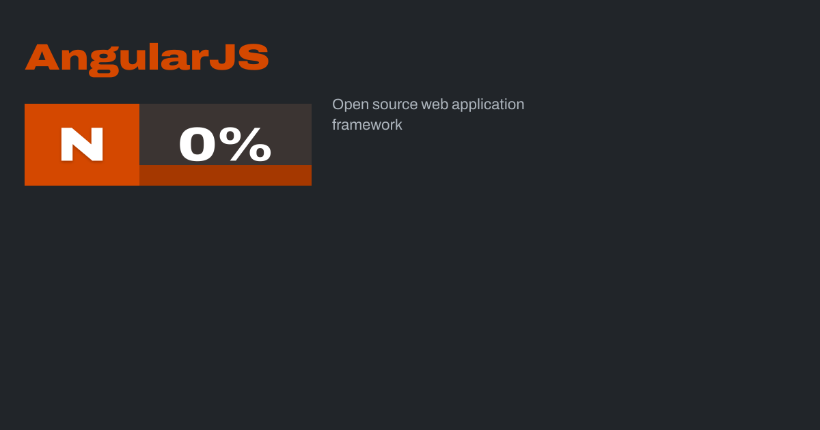Click the word "source" in the description
The image size is (820, 430).
[x=394, y=105]
